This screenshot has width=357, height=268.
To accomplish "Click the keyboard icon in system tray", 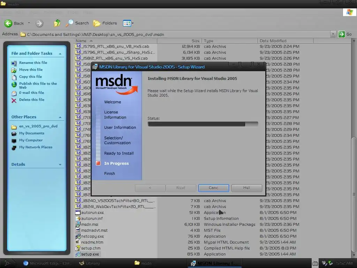I will point(315,263).
